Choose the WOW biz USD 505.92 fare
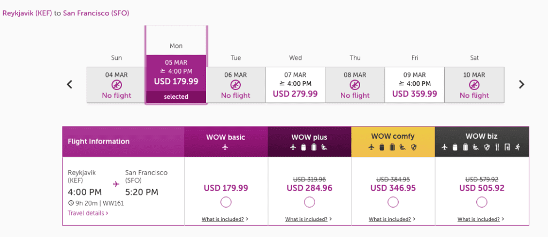The height and width of the screenshot is (237, 548). point(482,202)
